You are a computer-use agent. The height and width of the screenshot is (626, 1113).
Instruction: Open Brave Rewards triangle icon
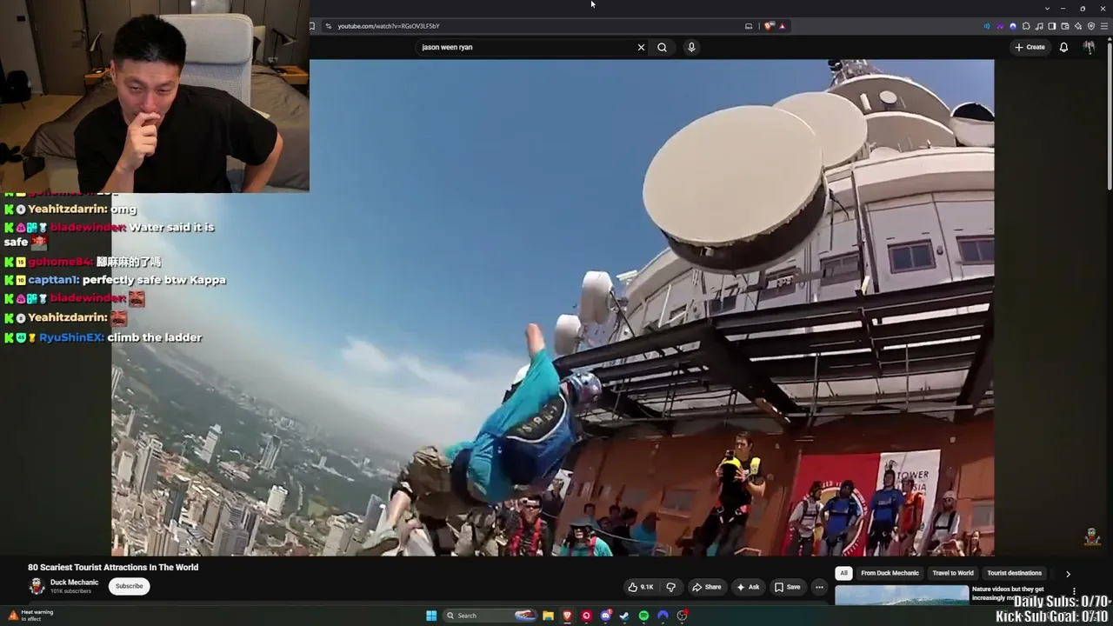coord(782,26)
